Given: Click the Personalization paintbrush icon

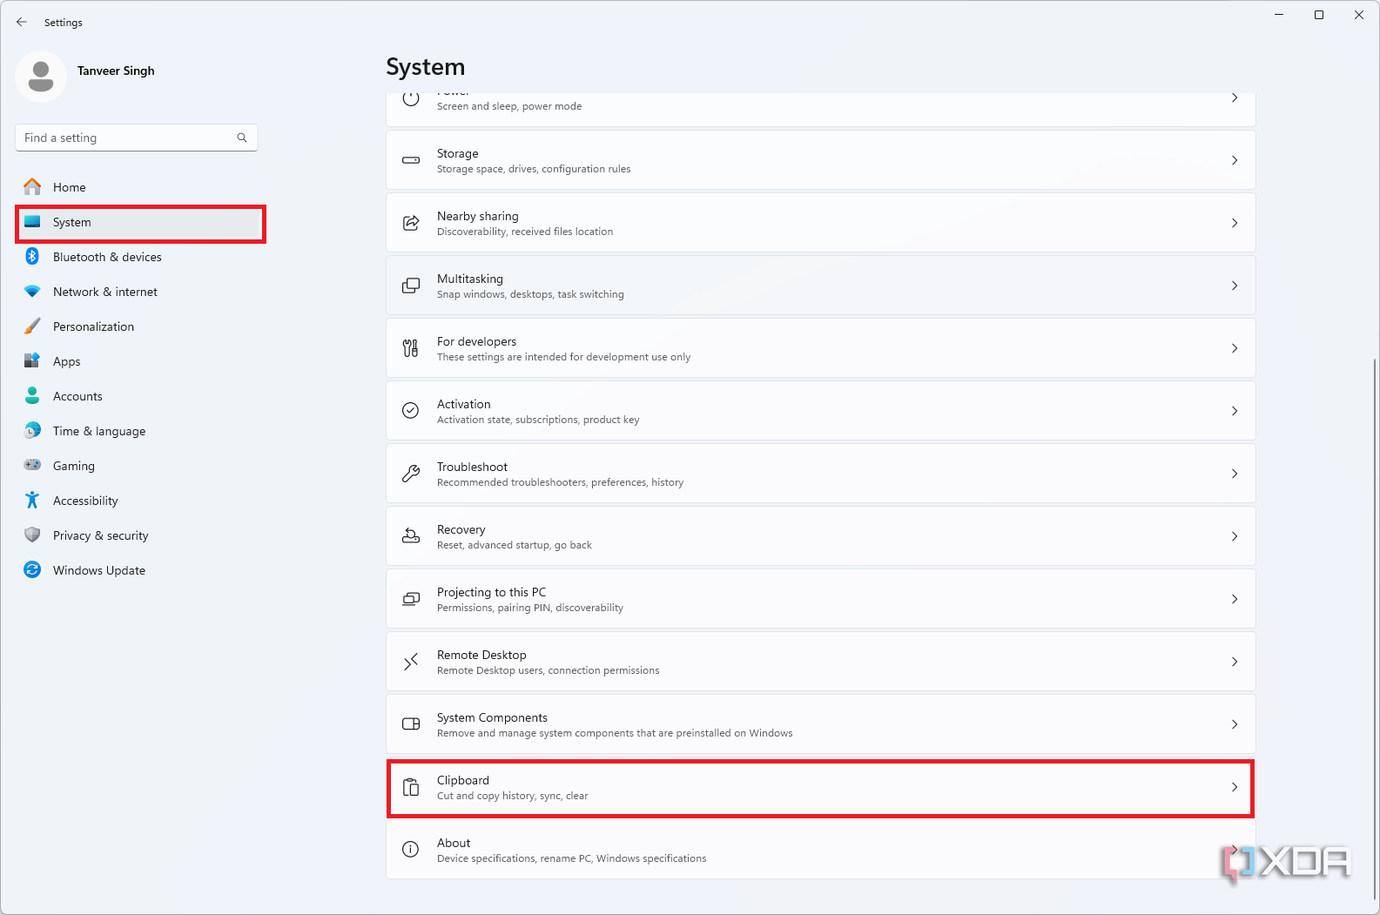Looking at the screenshot, I should (x=32, y=326).
